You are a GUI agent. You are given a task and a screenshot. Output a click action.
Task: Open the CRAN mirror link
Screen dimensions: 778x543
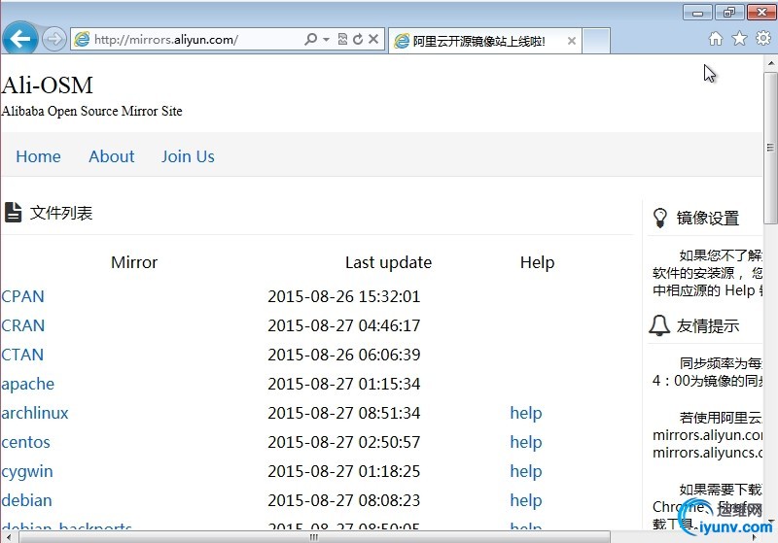pos(22,325)
